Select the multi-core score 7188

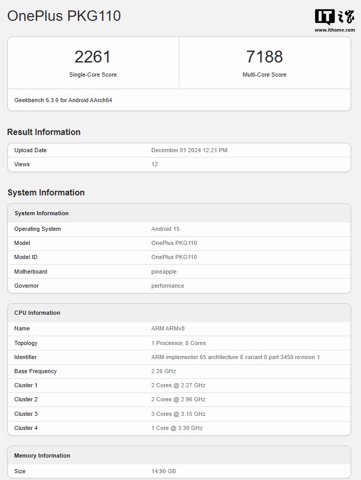(264, 57)
